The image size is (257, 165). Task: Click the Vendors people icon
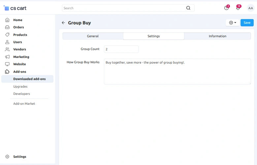(7, 49)
